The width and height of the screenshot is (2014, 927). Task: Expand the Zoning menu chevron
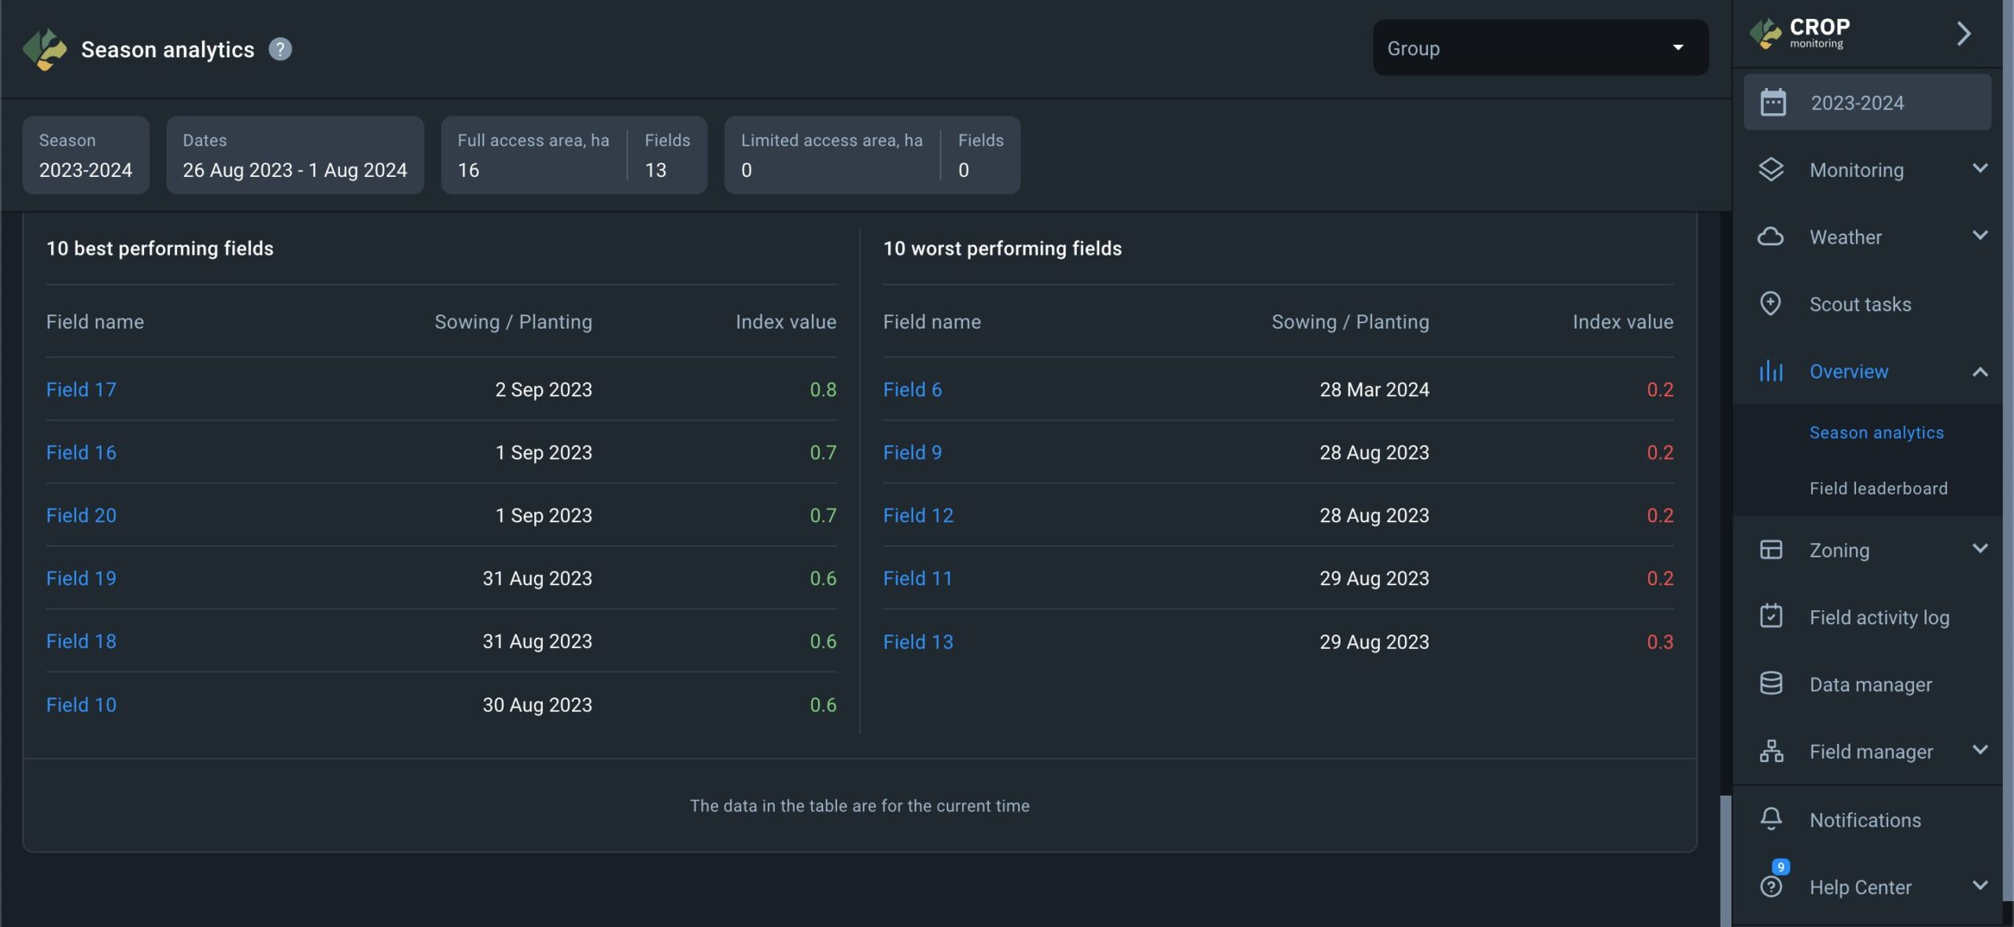coord(1979,549)
